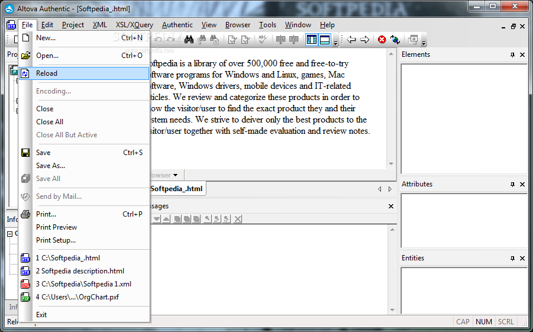The height and width of the screenshot is (332, 533).
Task: Open the XML menu
Action: tap(99, 25)
